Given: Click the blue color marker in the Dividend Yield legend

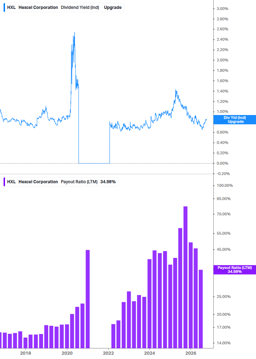Looking at the screenshot, I should tap(4, 8).
